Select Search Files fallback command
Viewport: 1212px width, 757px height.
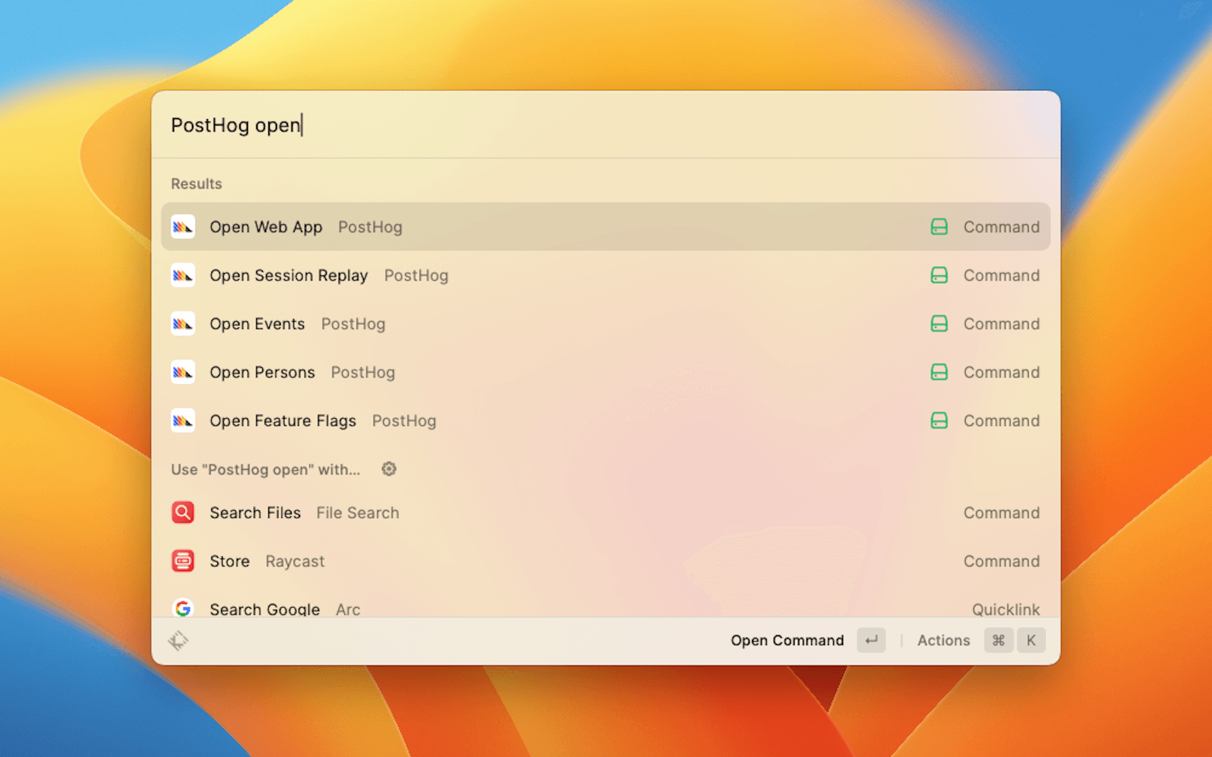(x=255, y=513)
